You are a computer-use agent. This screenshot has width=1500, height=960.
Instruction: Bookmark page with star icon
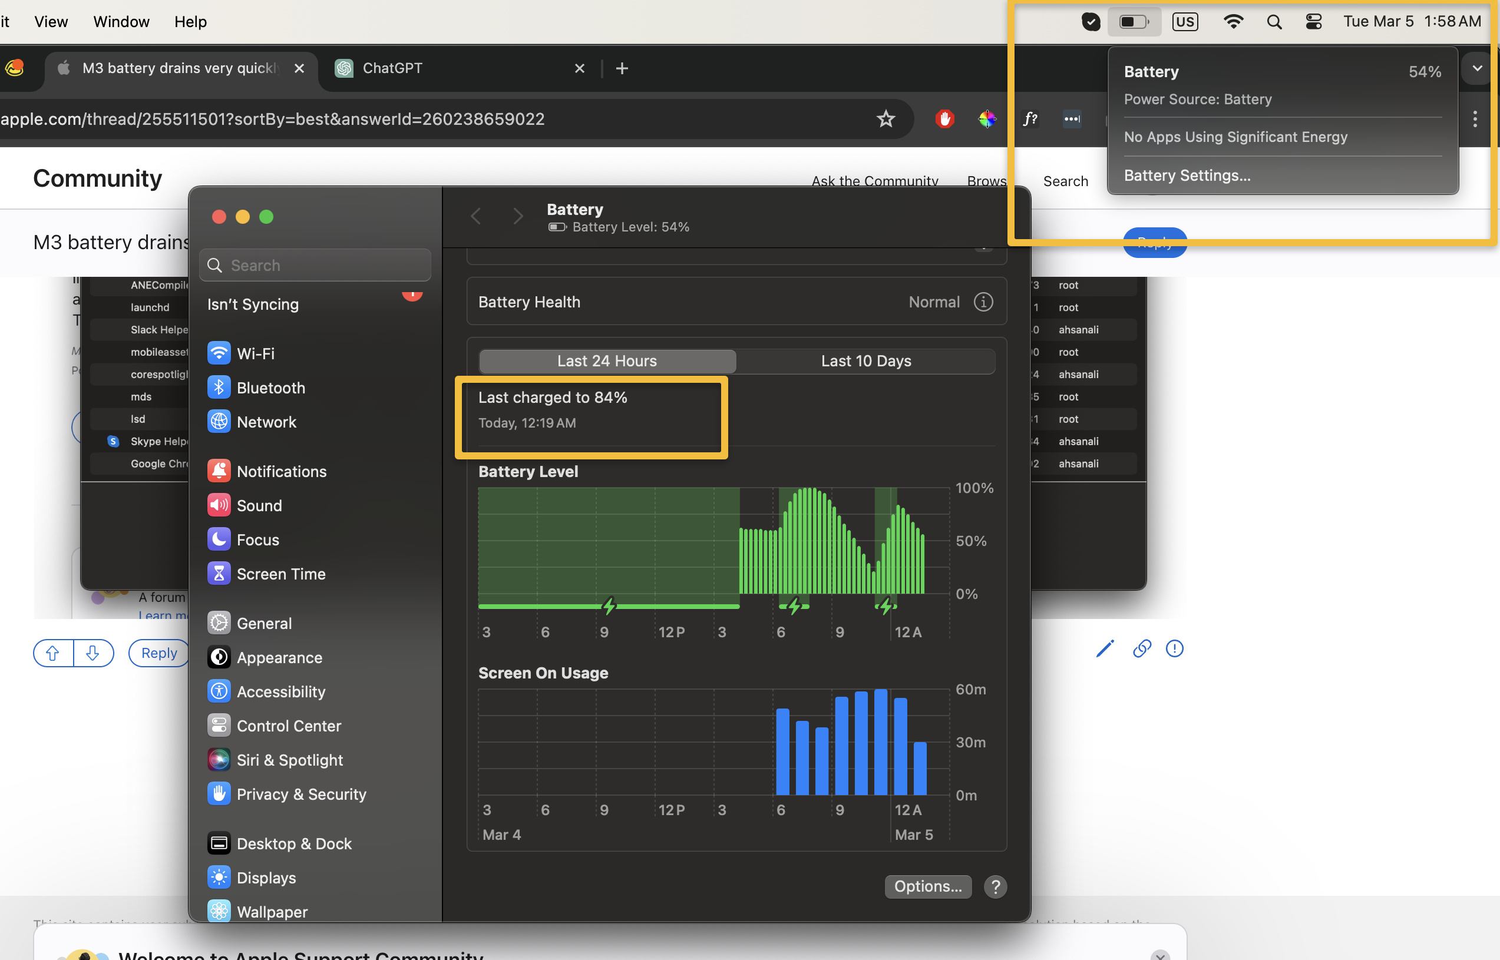coord(886,119)
